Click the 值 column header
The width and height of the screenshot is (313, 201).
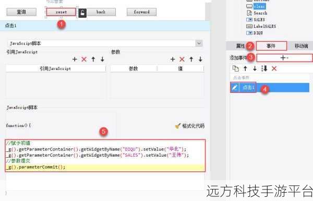(x=180, y=68)
